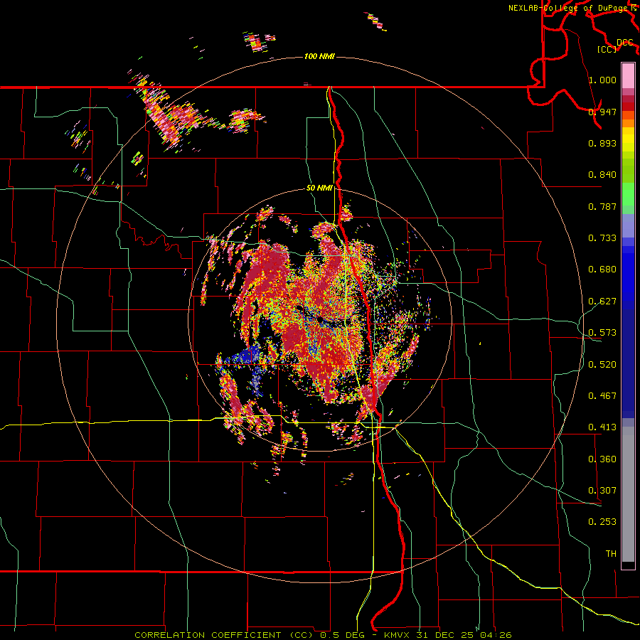Image resolution: width=640 pixels, height=640 pixels.
Task: Click the "KMVX" radar site identifier
Action: (397, 635)
